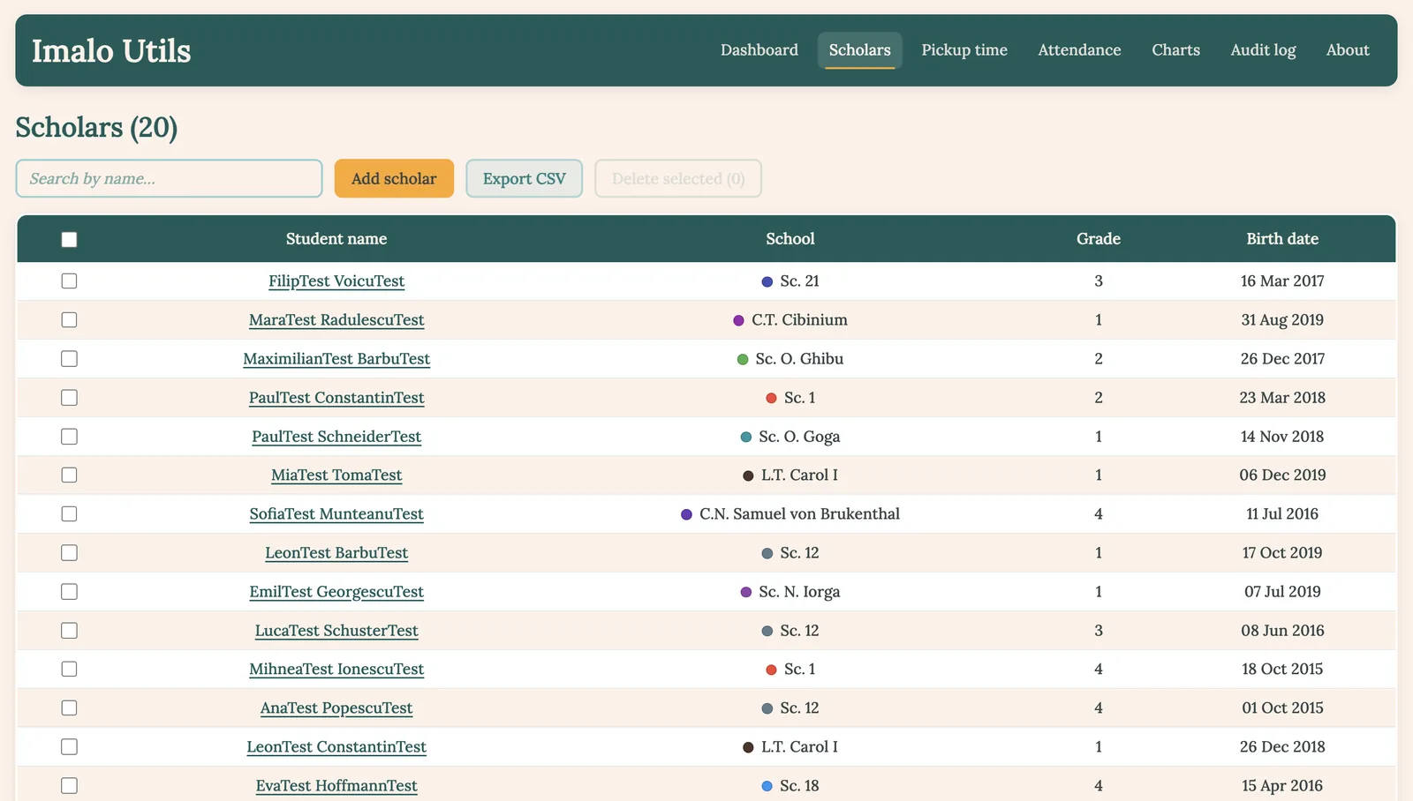
Task: Click the Add scholar button
Action: tap(394, 178)
